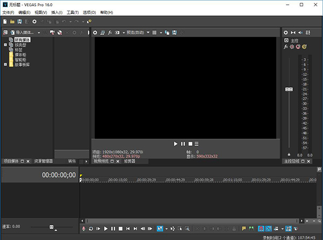Stop playback in the timeline transport bar
The height and width of the screenshot is (240, 323).
(120, 229)
